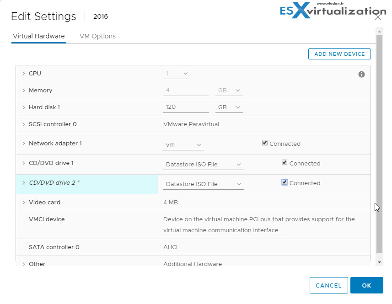Click scrollbar up arrow
392x304 pixels.
point(379,32)
